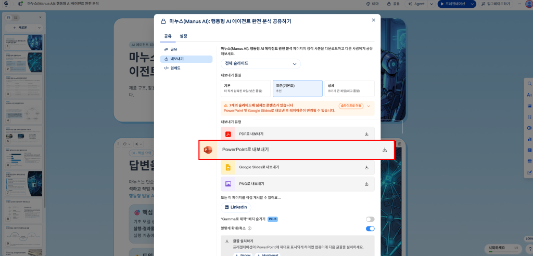Click the 100% zoom level

click(x=529, y=239)
